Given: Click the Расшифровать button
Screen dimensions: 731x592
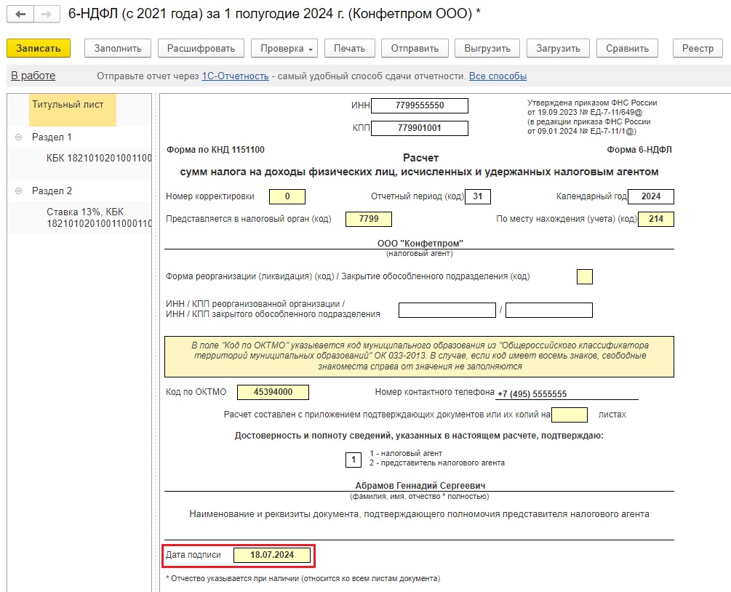Looking at the screenshot, I should click(x=201, y=49).
